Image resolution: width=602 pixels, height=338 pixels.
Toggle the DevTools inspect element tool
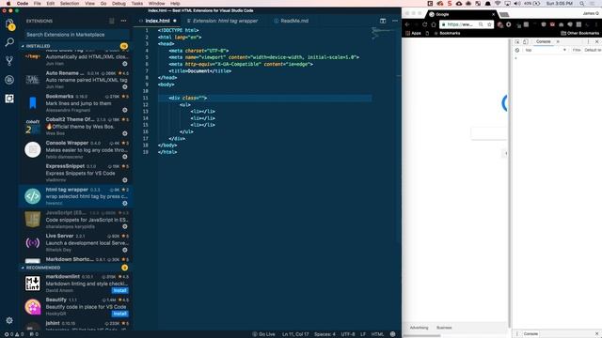point(517,41)
